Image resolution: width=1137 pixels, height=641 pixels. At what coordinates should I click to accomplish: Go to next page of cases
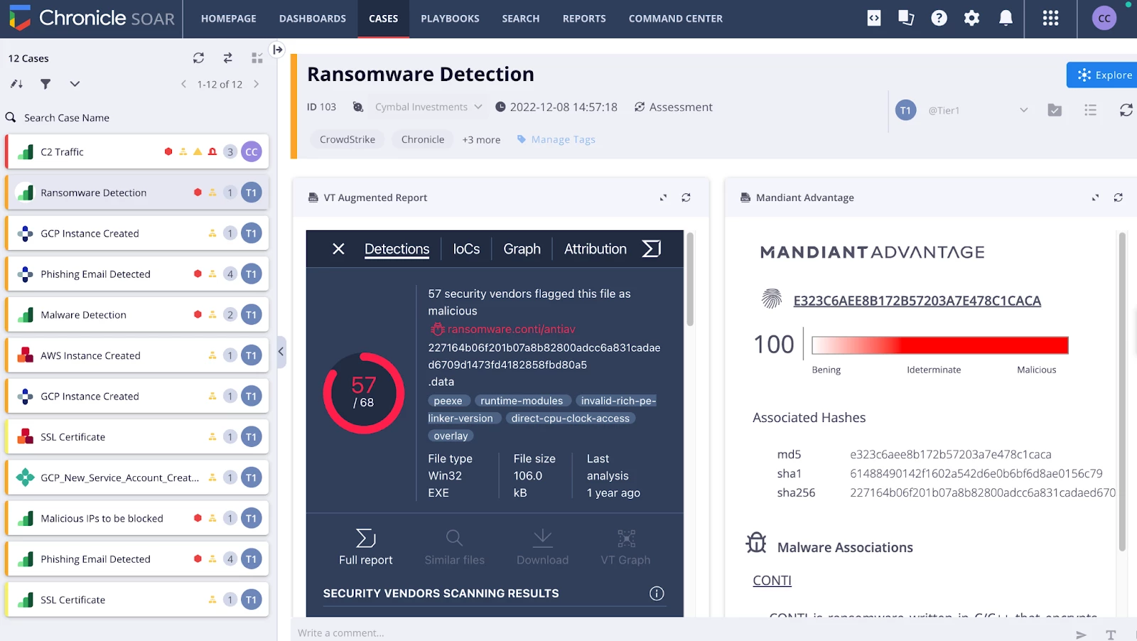tap(256, 84)
